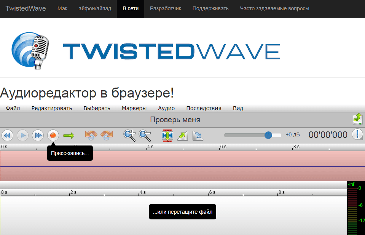Click the green export icon on the right
The height and width of the screenshot is (235, 365).
357,119
